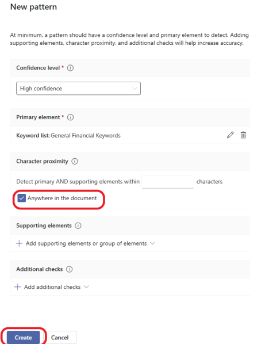Image resolution: width=265 pixels, height=344 pixels.
Task: Click the Add additional checks text
Action: click(x=52, y=286)
